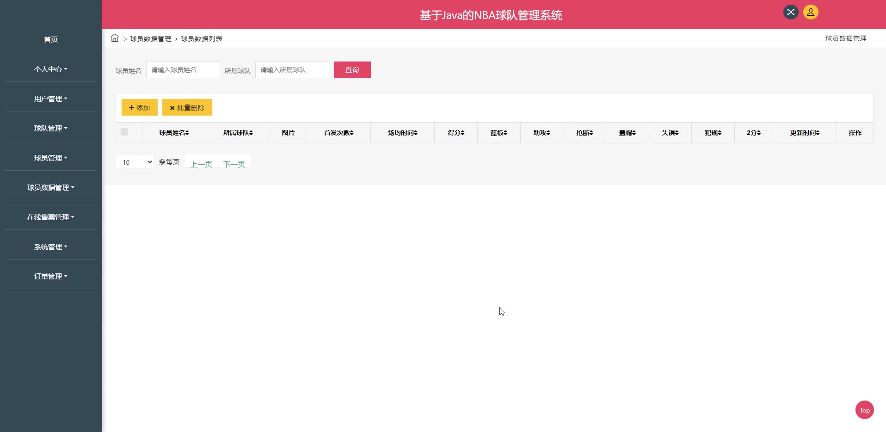886x432 pixels.
Task: Sort table by 篮板 column
Action: [x=499, y=133]
